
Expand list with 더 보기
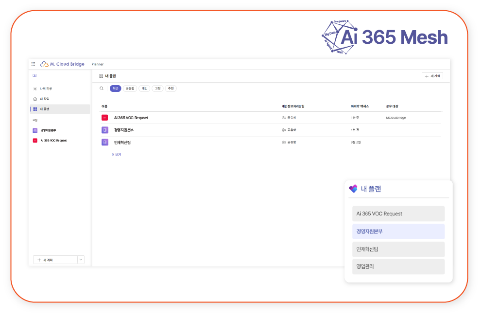[116, 154]
